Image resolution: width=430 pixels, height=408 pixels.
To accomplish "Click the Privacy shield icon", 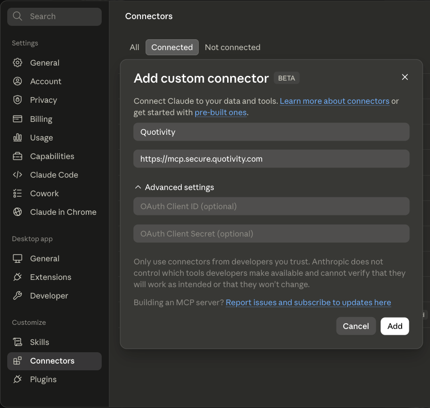I will pos(18,100).
